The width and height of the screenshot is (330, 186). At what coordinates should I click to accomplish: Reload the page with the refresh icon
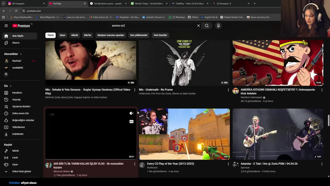coord(16,11)
